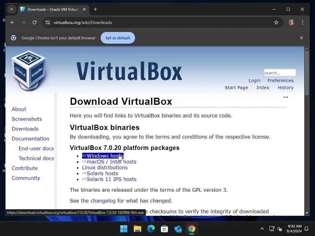This screenshot has width=315, height=236.
Task: Open a new tab with plus button
Action: (95, 9)
